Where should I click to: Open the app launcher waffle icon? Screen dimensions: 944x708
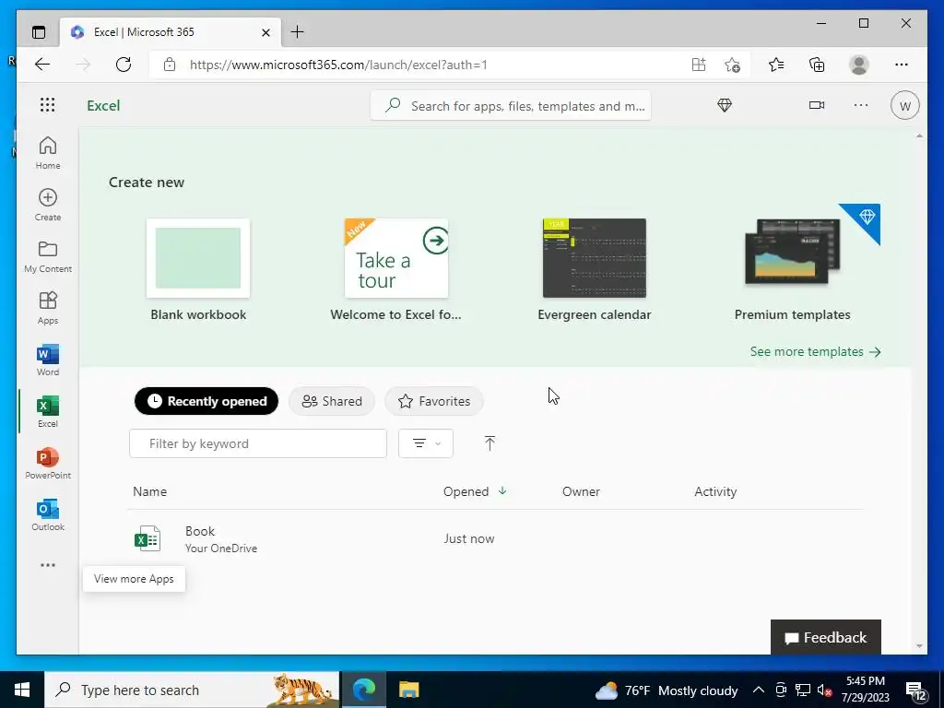[x=48, y=105]
